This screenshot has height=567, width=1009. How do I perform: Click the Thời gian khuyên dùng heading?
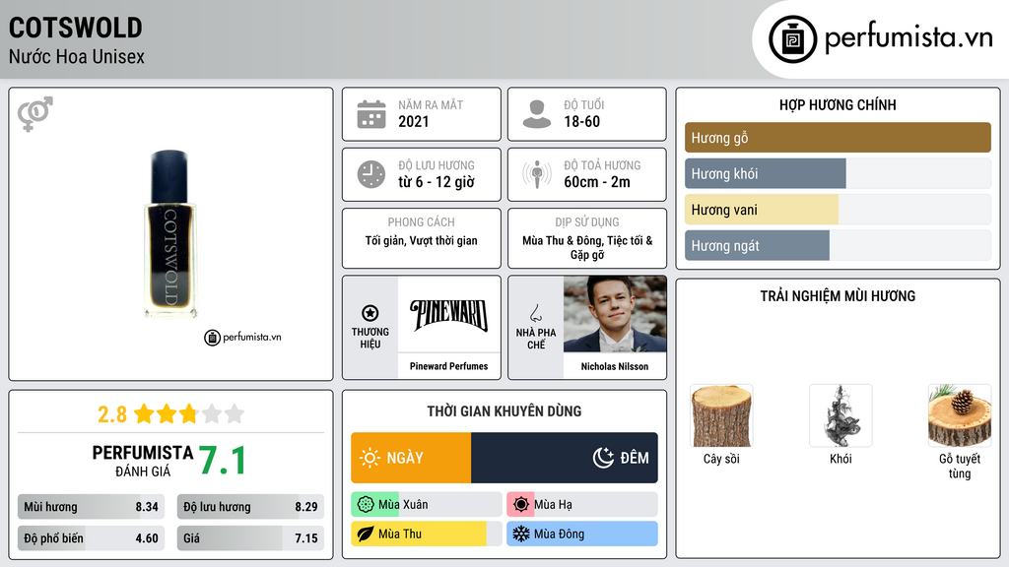(504, 411)
